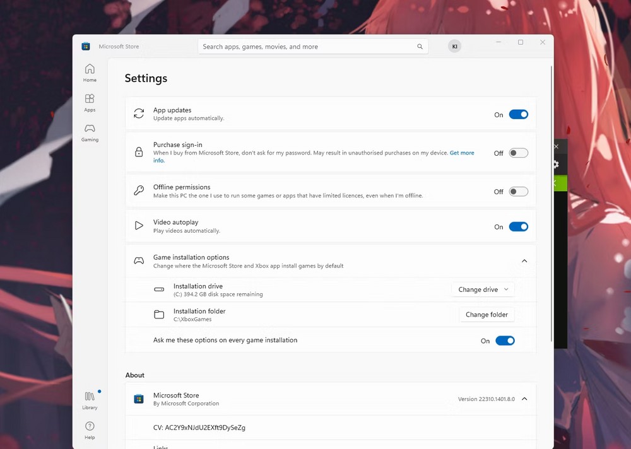Click the C:\XboxGames folder path text
Viewport: 631px width, 449px height.
[x=192, y=320]
